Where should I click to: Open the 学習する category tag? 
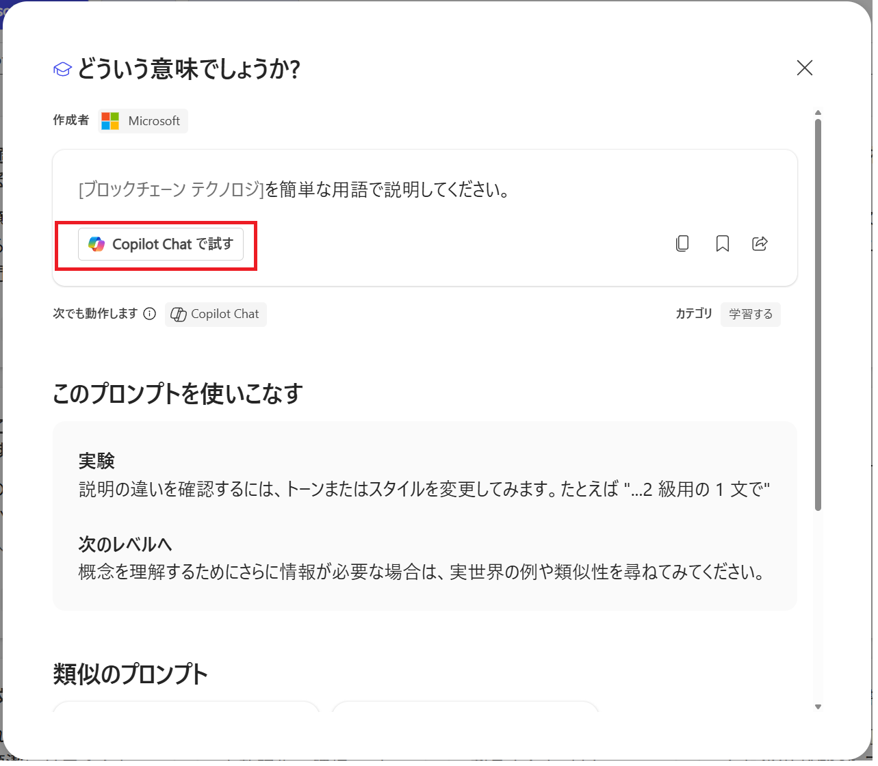click(x=750, y=315)
